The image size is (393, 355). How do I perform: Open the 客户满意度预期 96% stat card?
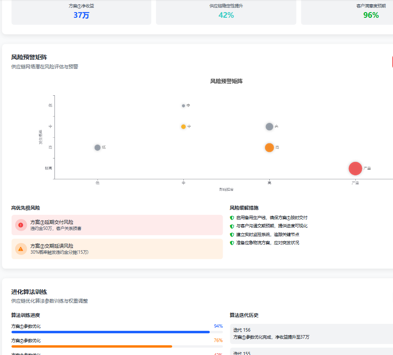coord(347,12)
